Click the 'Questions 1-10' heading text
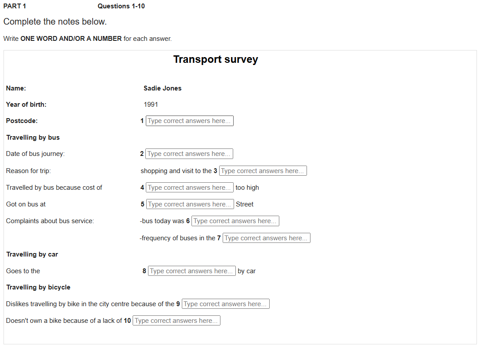The height and width of the screenshot is (347, 480). (121, 6)
